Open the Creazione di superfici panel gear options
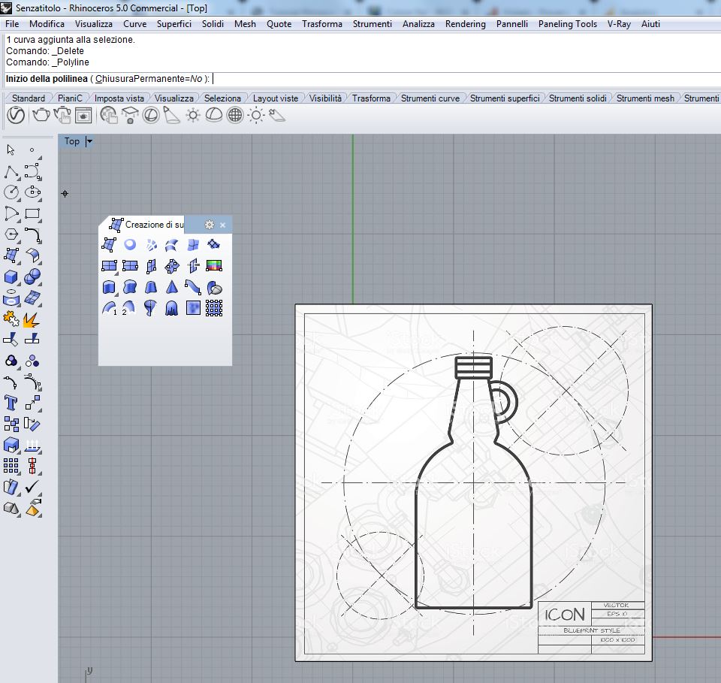Screen dimensions: 721x683 tap(209, 225)
